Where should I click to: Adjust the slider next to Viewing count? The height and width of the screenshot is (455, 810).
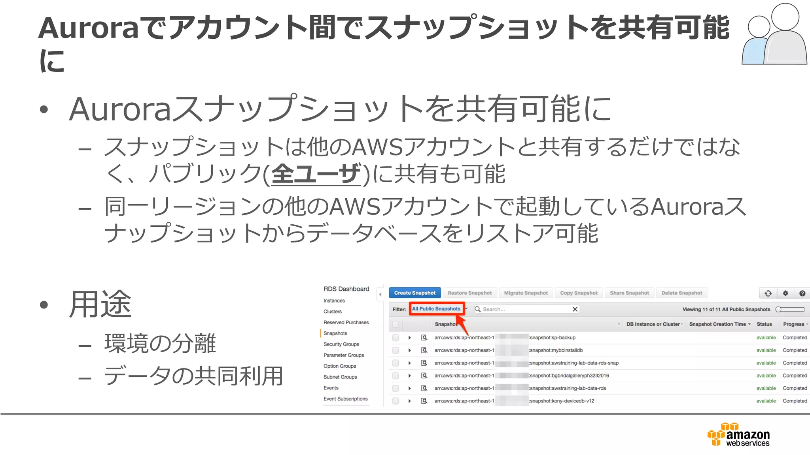click(790, 309)
